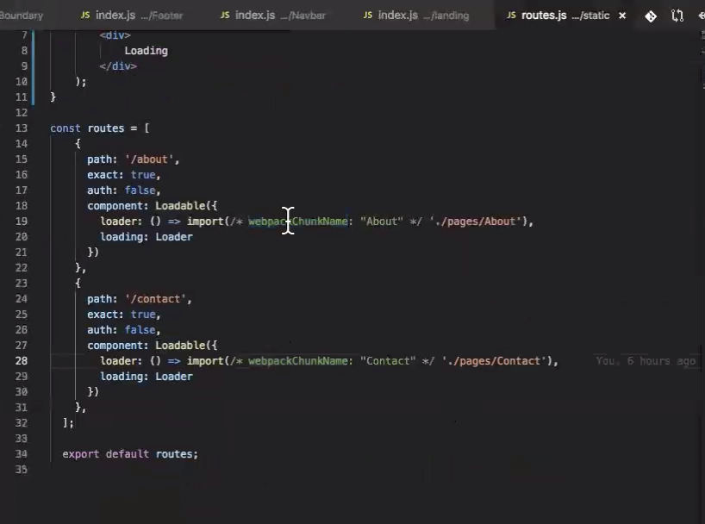Click the webpackChunkName comment on line 19
This screenshot has height=524, width=705.
297,221
